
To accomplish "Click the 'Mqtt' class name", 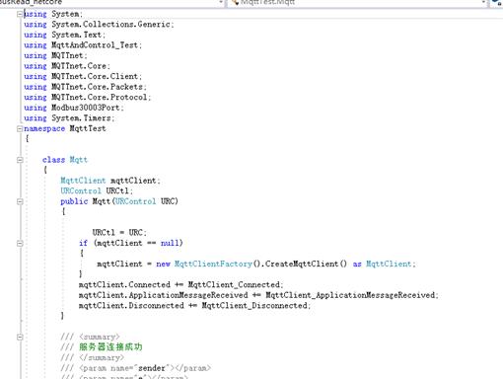I will 79,160.
